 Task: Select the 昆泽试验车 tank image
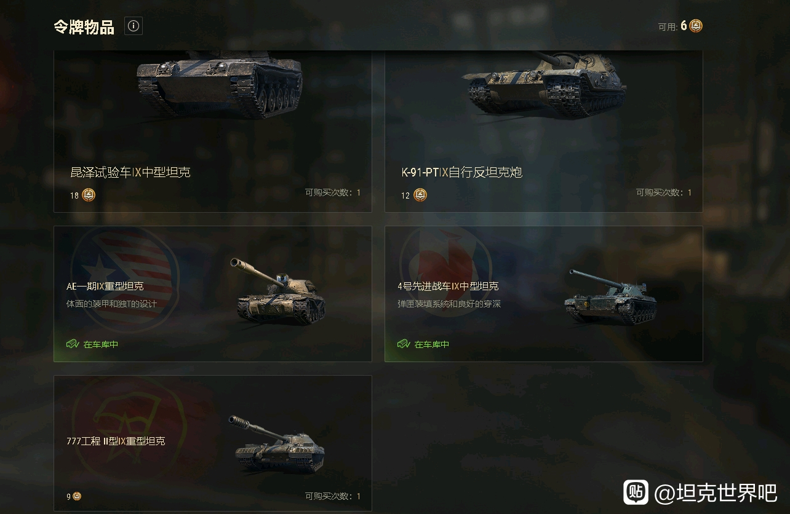point(220,83)
